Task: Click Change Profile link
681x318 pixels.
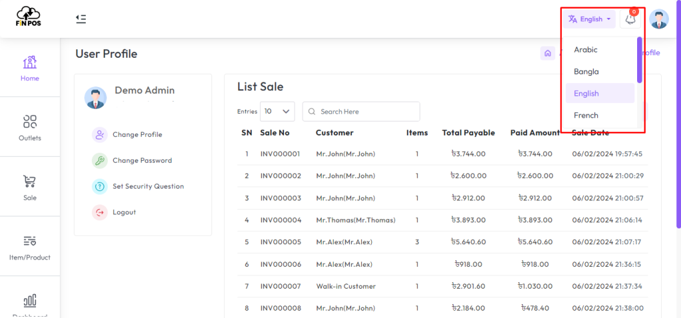Action: 137,135
